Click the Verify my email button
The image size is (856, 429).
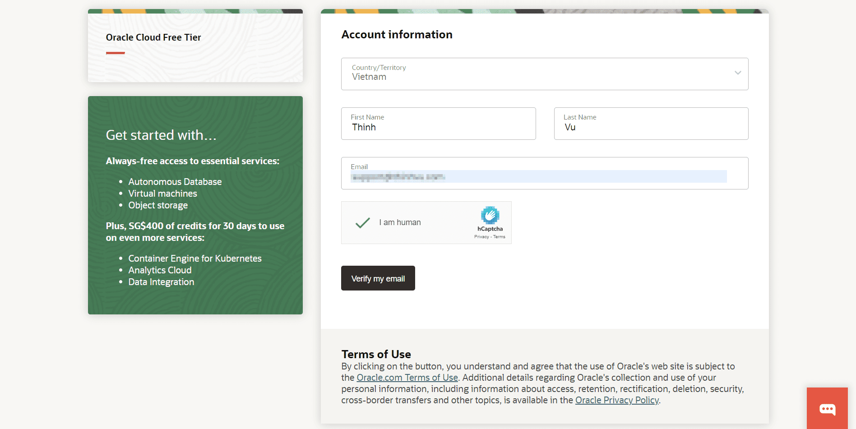(378, 278)
